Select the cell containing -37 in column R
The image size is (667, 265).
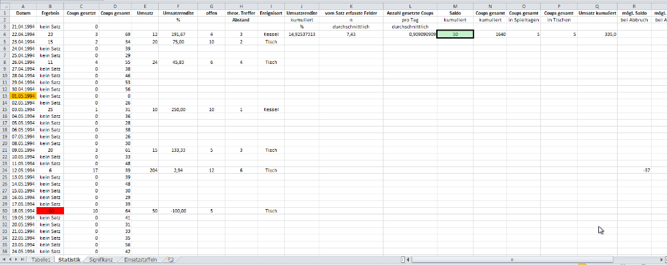pyautogui.click(x=634, y=170)
